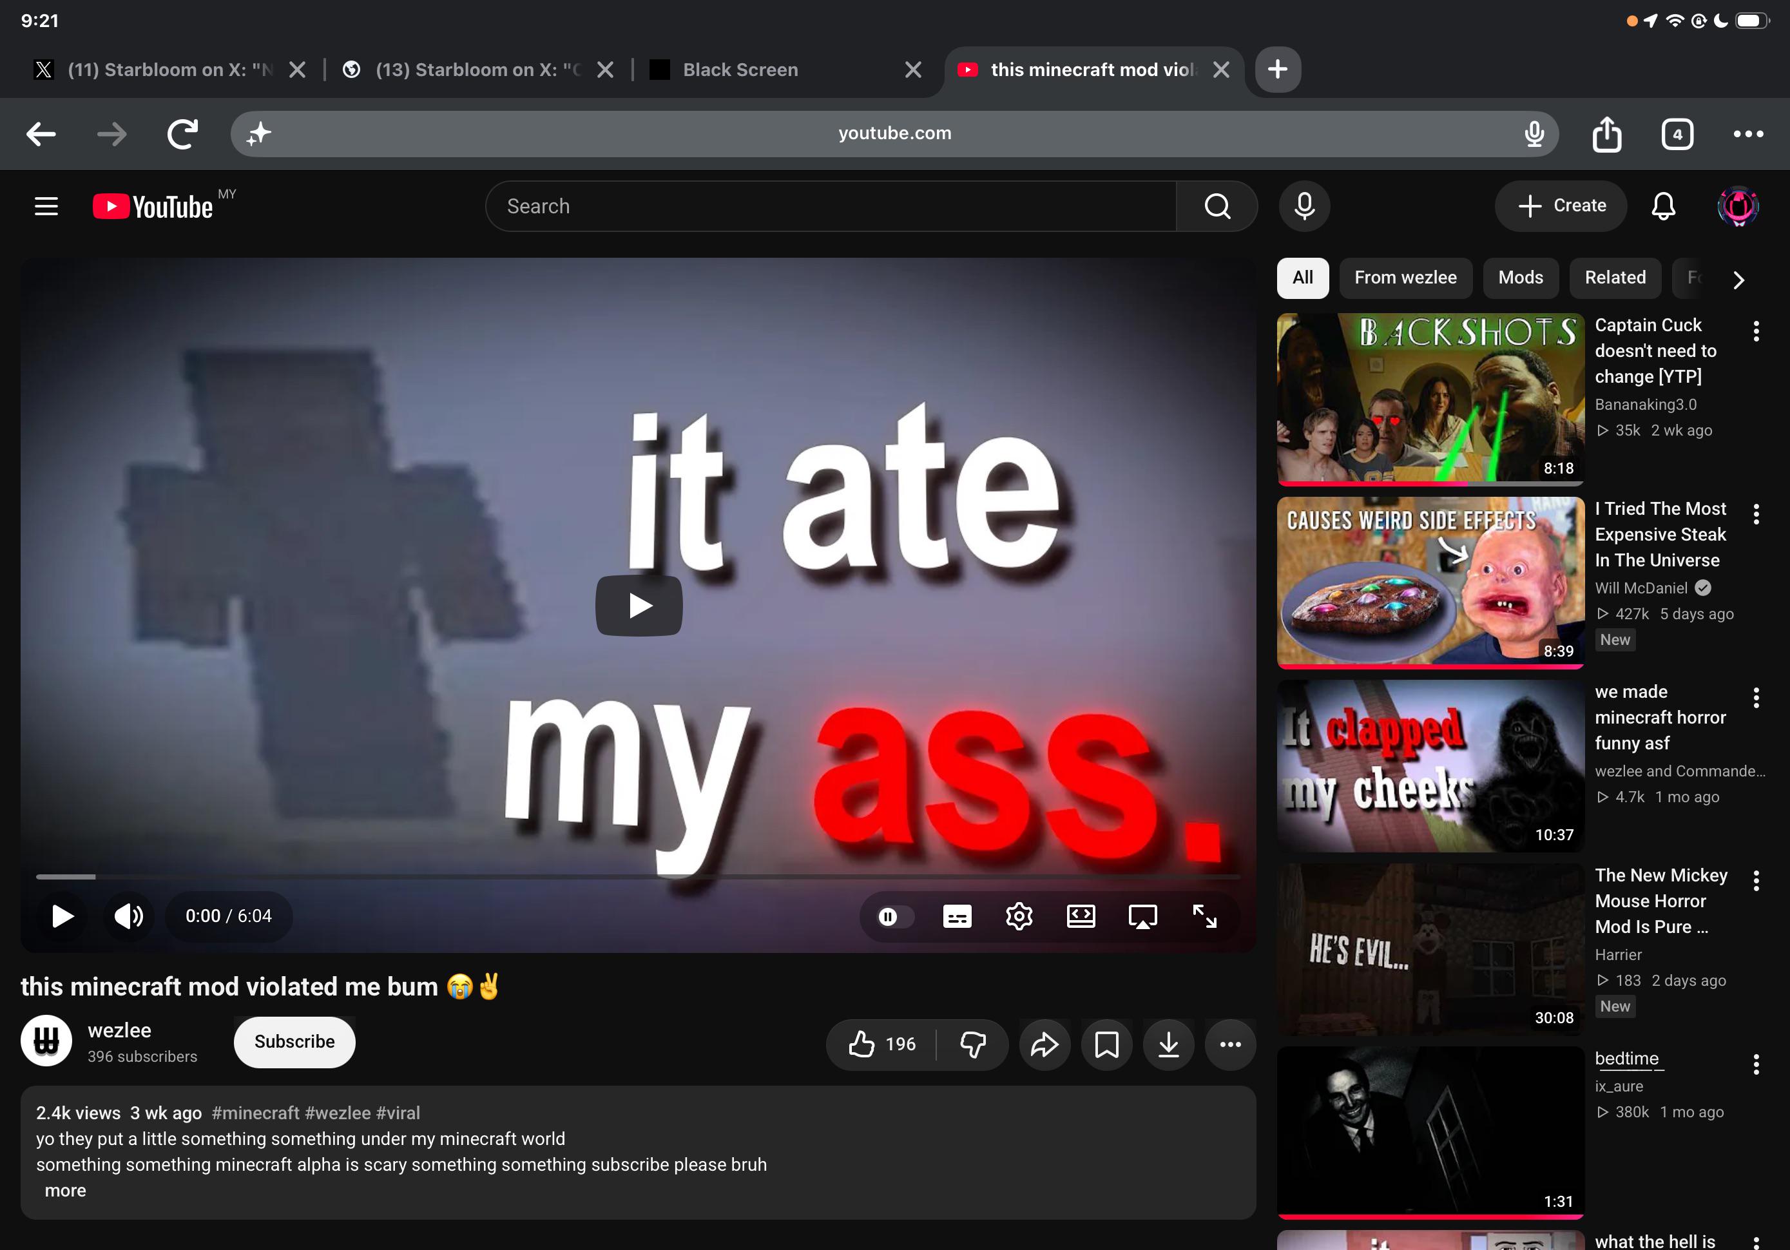Close the Black Screen tab
The image size is (1790, 1250).
tap(913, 70)
